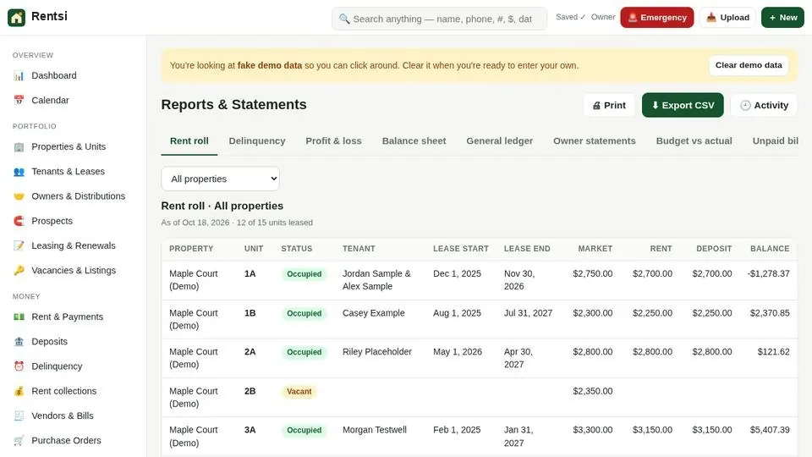
Task: Click the BALANCE column header
Action: 770,249
